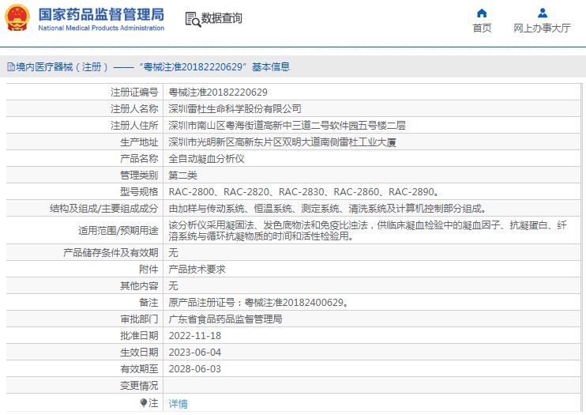Select 无 in the 其他内容 row
586x415 pixels.
click(x=173, y=286)
